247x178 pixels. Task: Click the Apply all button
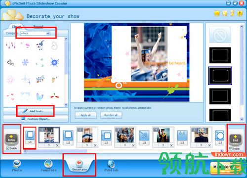click(x=85, y=115)
